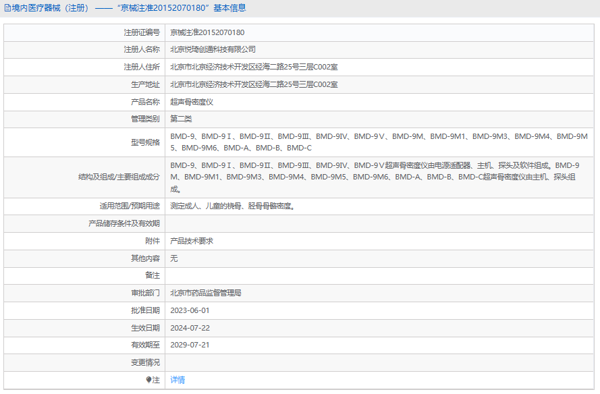This screenshot has width=600, height=394.
Task: Click the 生产地址 label
Action: point(145,84)
